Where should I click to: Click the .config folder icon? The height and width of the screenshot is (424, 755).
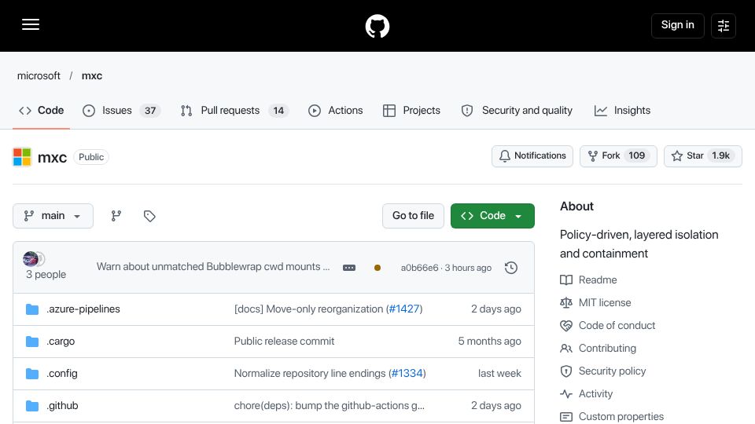pos(32,374)
